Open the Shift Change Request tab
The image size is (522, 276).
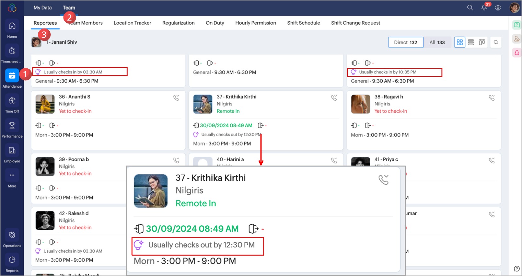click(x=355, y=23)
